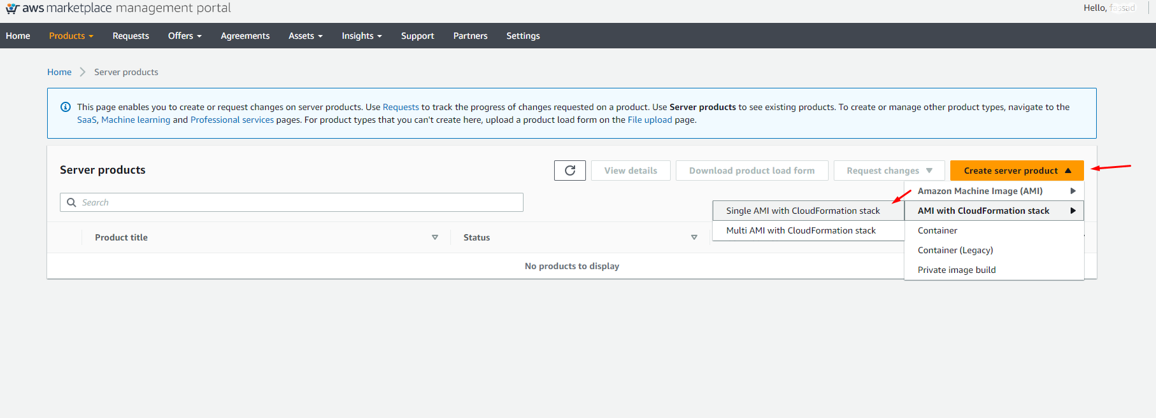Click Download product load form button
This screenshot has width=1156, height=418.
pyautogui.click(x=752, y=171)
